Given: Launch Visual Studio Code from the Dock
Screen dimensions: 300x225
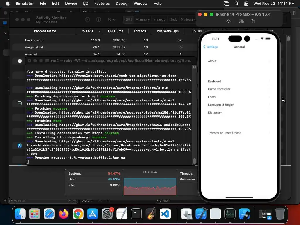Looking at the screenshot, I should (165, 214).
